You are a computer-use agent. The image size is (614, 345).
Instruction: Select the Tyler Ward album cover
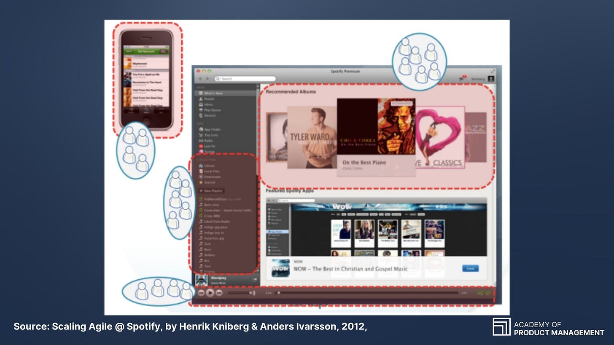pos(312,137)
